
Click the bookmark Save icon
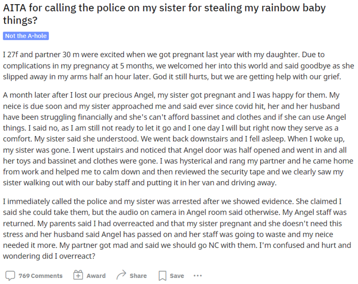[x=162, y=276]
